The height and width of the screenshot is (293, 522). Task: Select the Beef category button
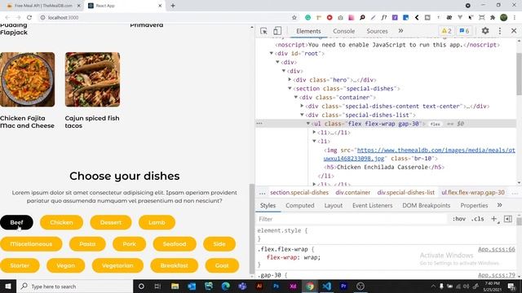pyautogui.click(x=16, y=222)
